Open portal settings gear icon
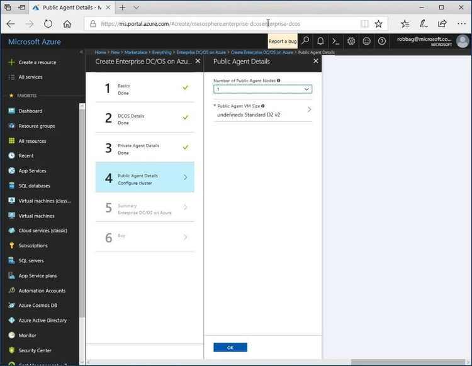This screenshot has width=472, height=366. point(351,41)
